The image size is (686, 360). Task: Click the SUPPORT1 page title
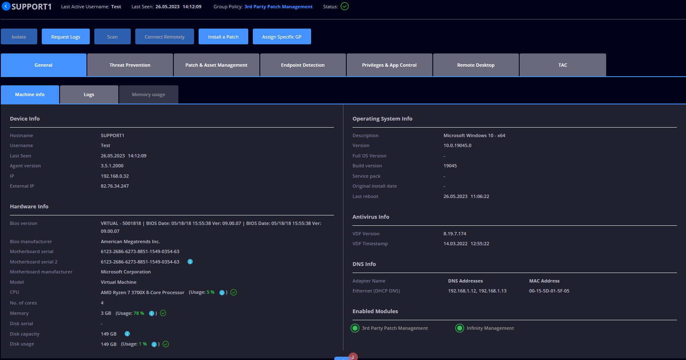31,7
